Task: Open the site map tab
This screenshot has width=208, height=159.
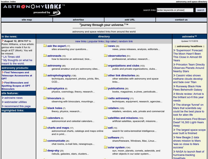Action: pyautogui.click(x=27, y=20)
